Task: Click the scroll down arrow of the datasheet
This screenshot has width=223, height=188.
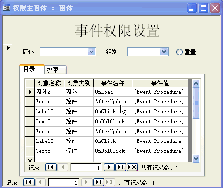Action: pyautogui.click(x=196, y=158)
